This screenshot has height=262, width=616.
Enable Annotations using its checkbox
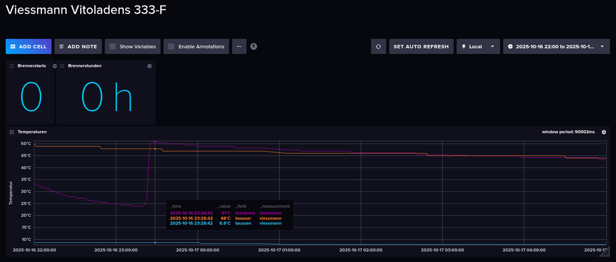coord(171,46)
